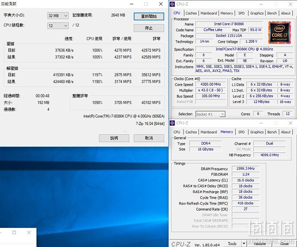The image size is (297, 247).
Task: Close the 7-Zip benchmark window
Action: click(161, 4)
